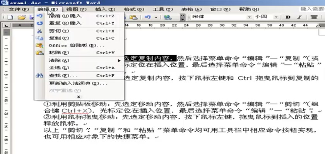Click the text 也可用相应对象下的快捷菜单
Image resolution: width=325 pixels, height=154 pixels.
pyautogui.click(x=97, y=136)
